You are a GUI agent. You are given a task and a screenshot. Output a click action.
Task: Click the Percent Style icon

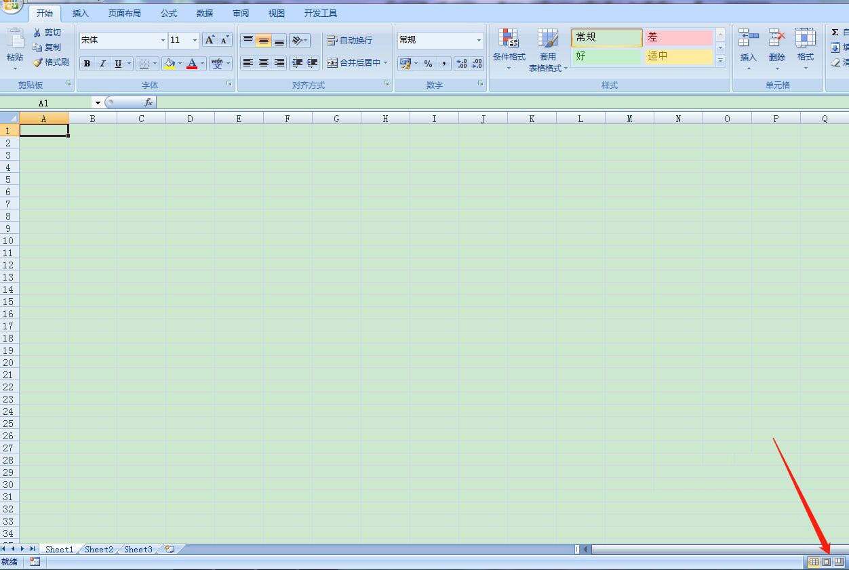click(429, 63)
